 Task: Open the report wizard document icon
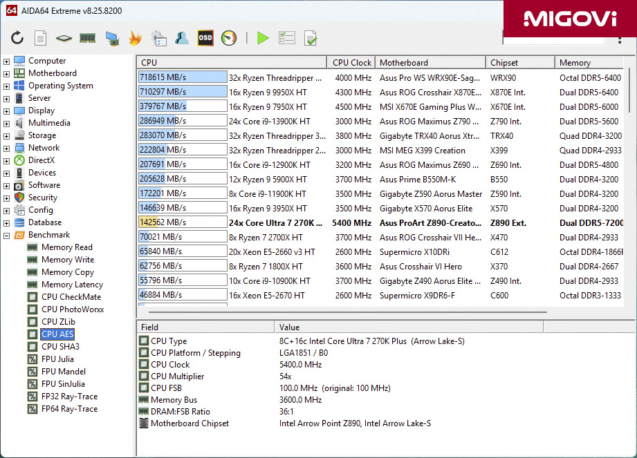(x=41, y=38)
